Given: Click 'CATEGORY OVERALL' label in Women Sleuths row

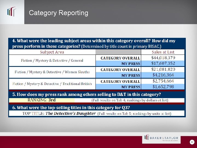Looking at the screenshot, I should pos(120,70).
